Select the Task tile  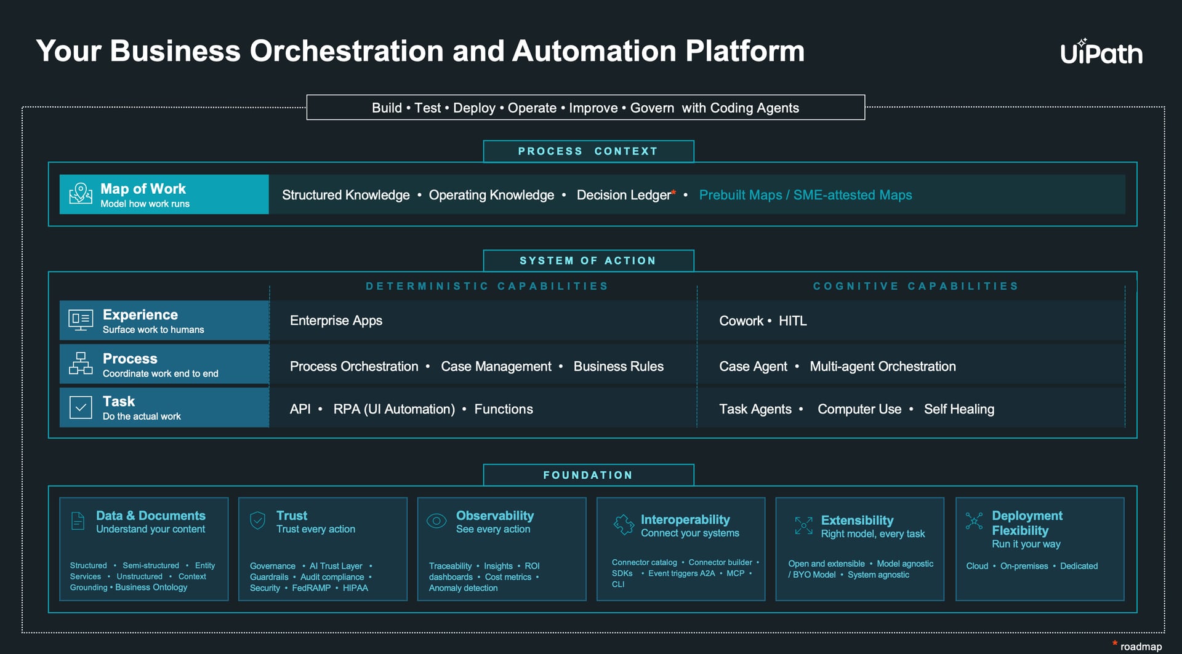[164, 407]
